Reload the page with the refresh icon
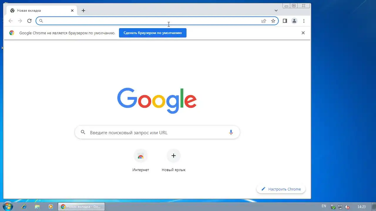 click(x=29, y=21)
